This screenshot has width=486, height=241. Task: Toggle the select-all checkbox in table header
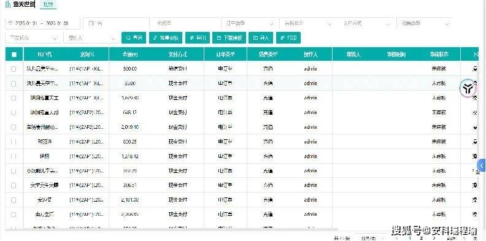(x=13, y=55)
